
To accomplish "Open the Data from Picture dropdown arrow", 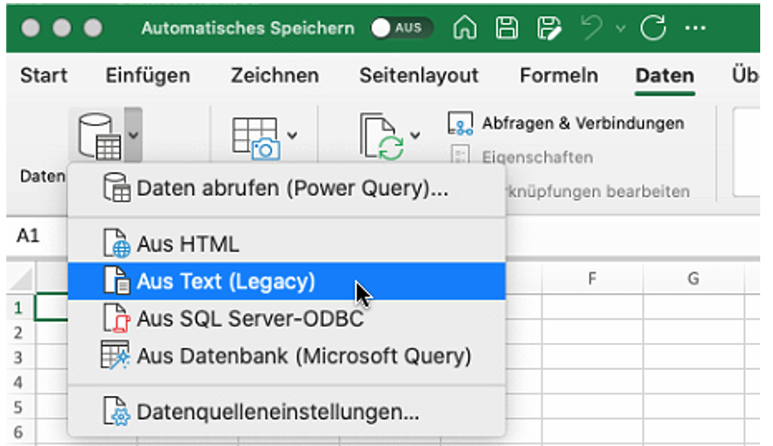I will (292, 135).
